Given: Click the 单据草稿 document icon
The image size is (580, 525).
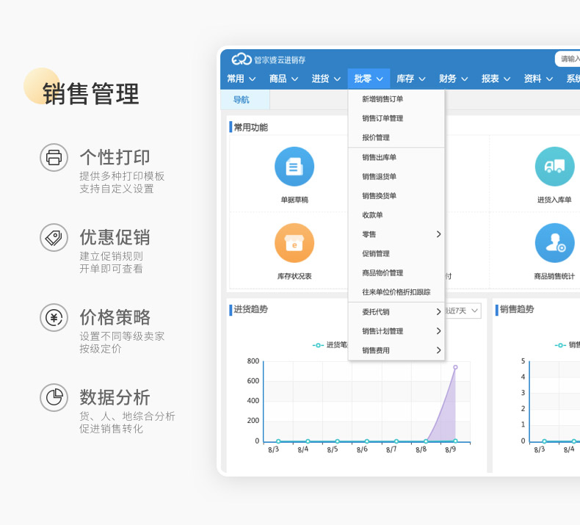Looking at the screenshot, I should 294,167.
